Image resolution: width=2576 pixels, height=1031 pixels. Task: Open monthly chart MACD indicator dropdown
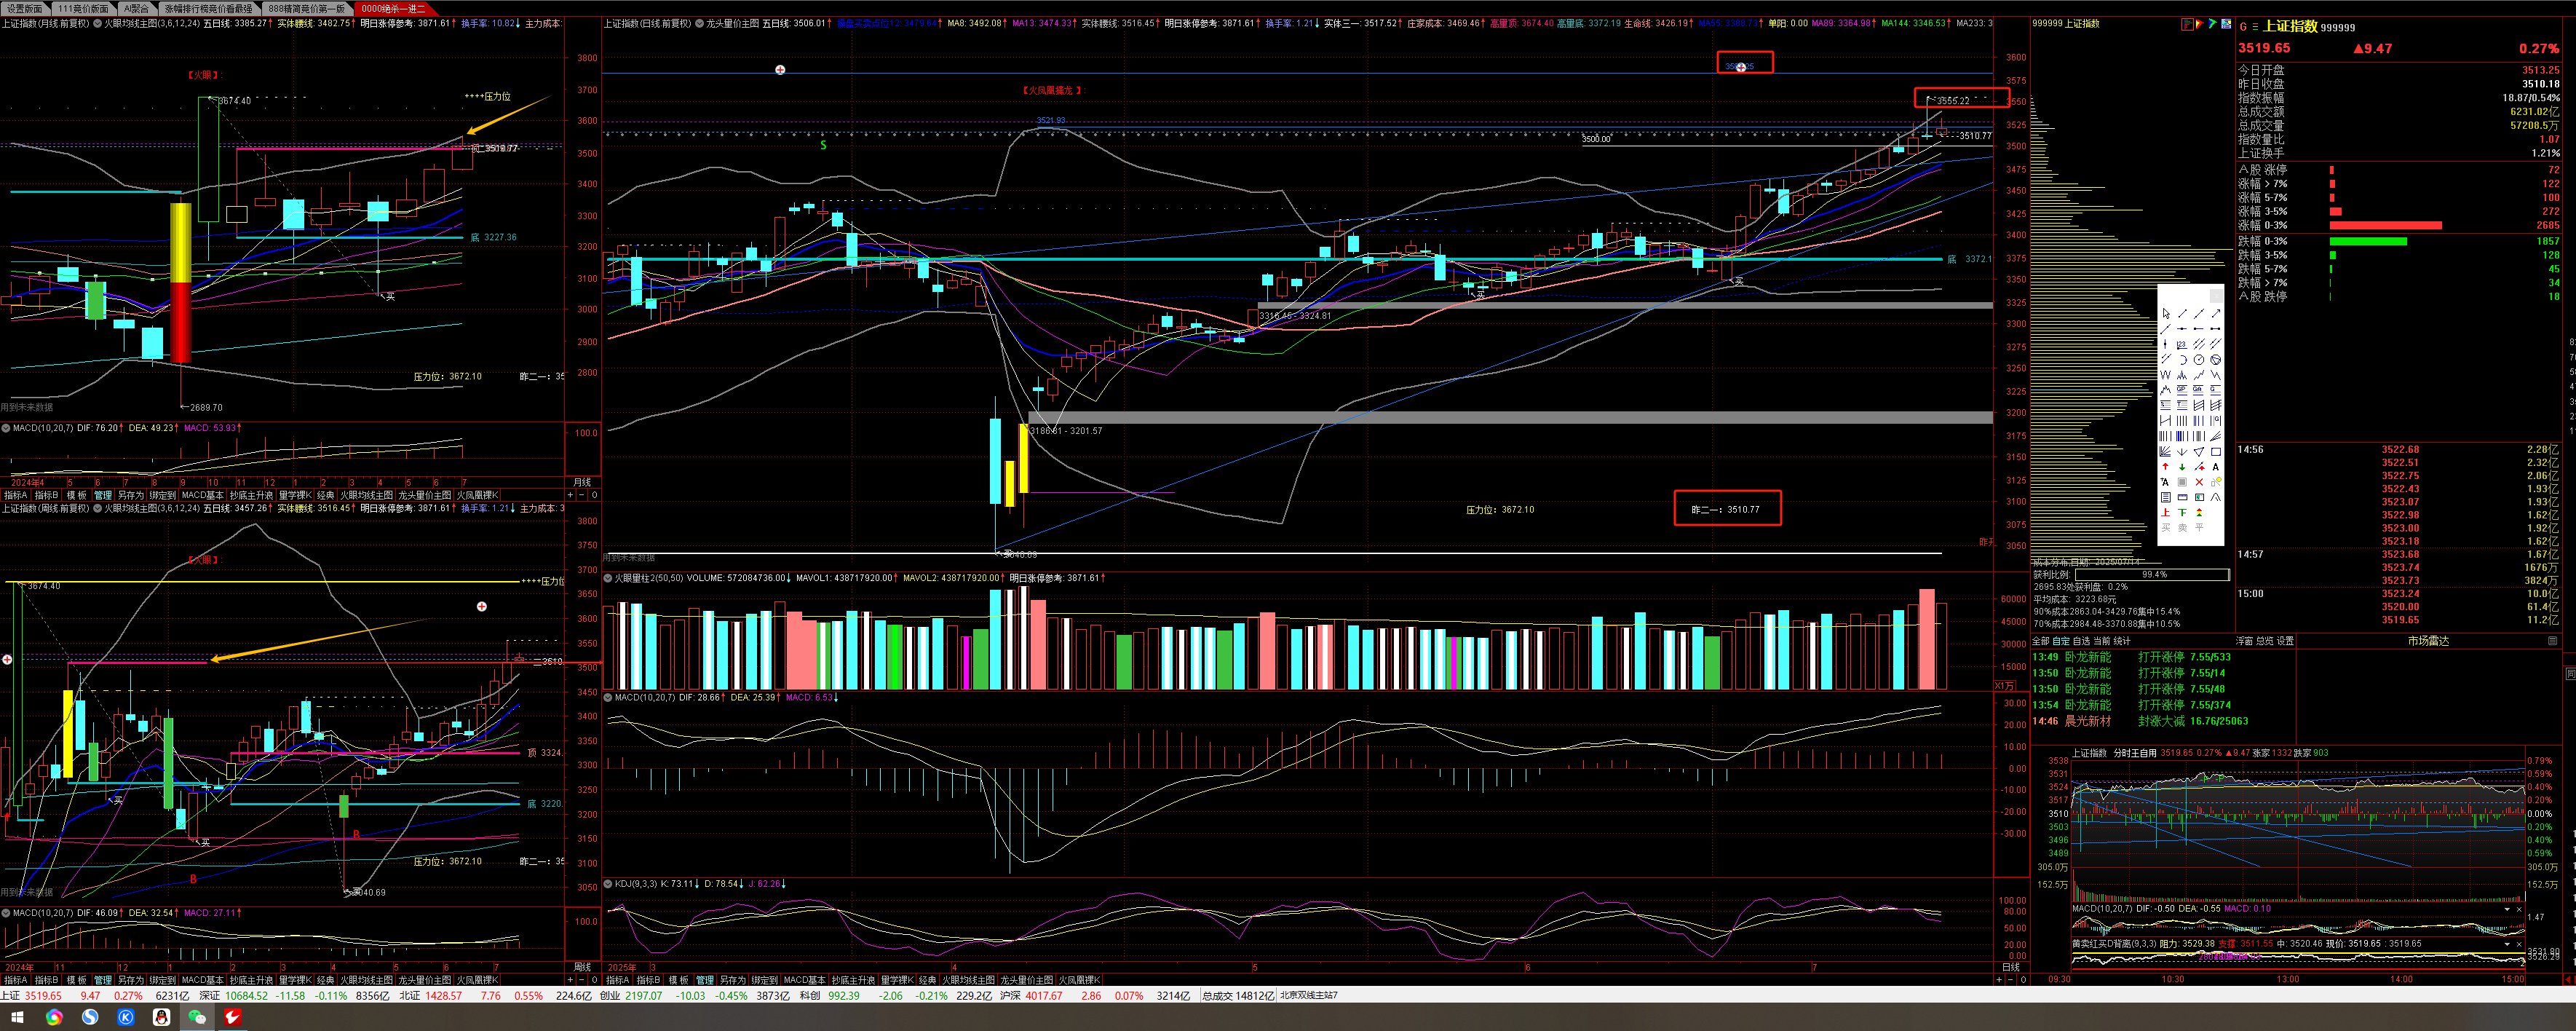coord(5,427)
